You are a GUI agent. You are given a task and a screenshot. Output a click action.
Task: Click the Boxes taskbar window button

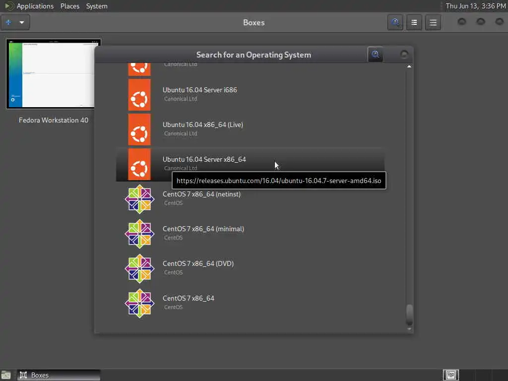(59, 375)
